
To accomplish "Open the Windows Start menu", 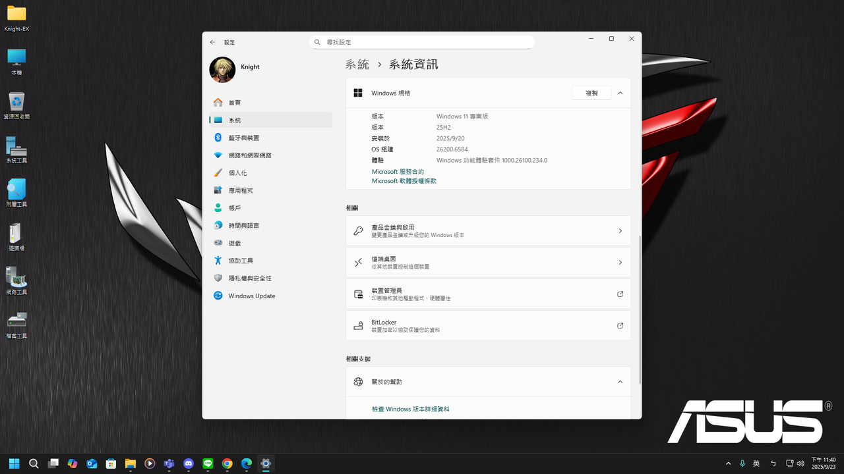I will [15, 463].
